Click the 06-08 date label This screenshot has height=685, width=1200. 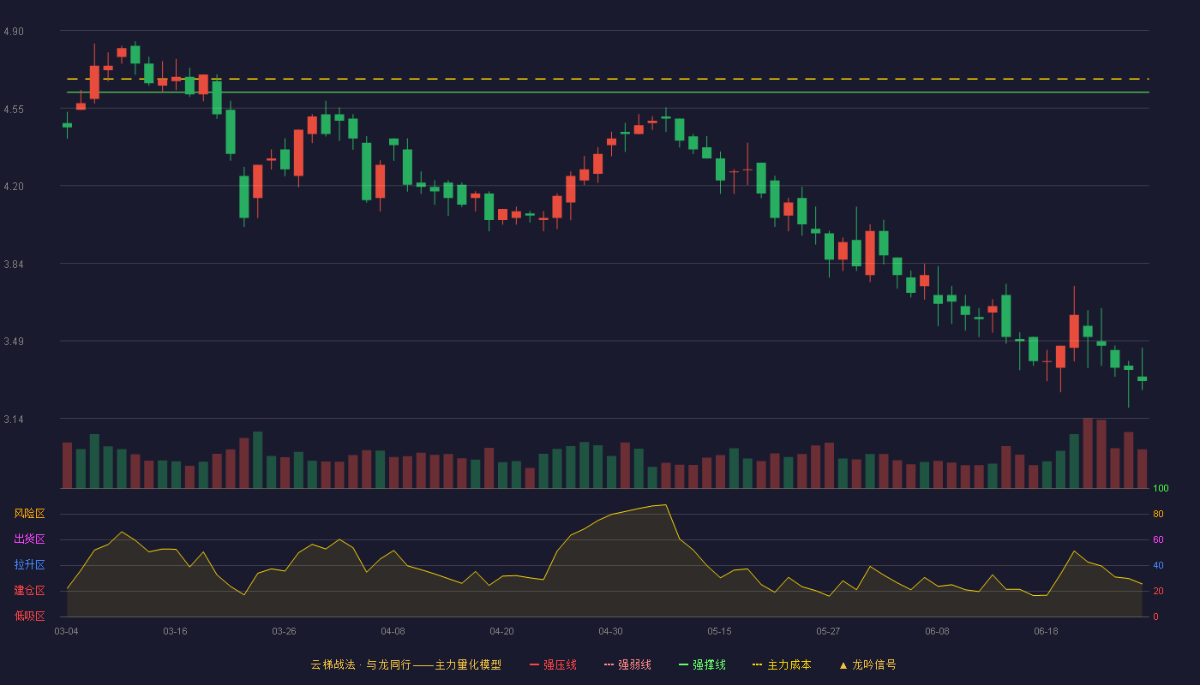937,631
